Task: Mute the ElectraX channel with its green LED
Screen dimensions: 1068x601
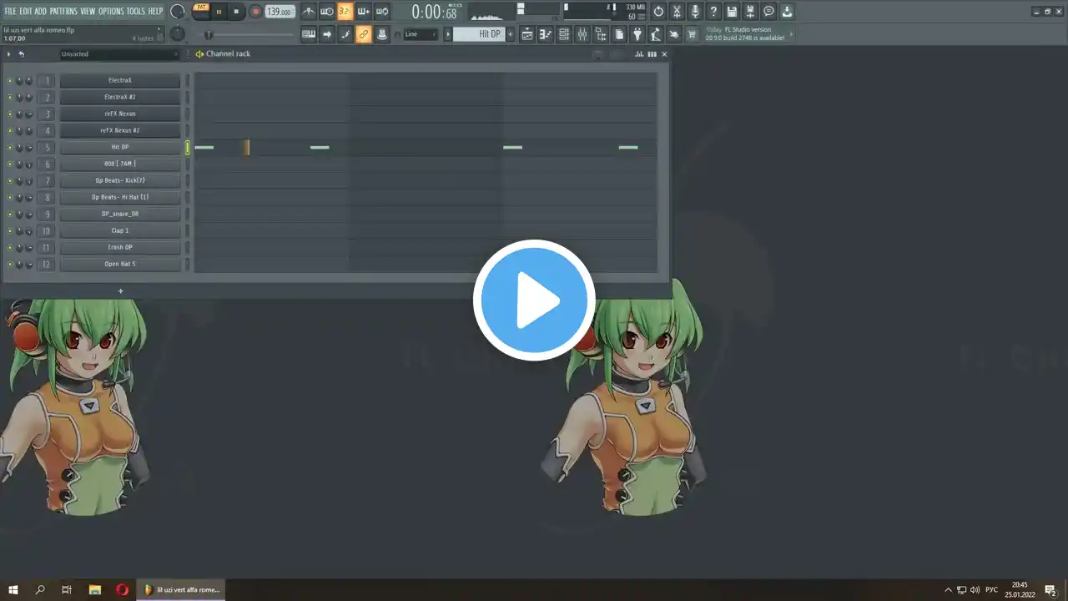Action: click(10, 81)
